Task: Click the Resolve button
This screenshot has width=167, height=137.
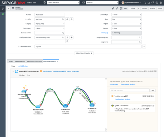Action: (x=152, y=8)
